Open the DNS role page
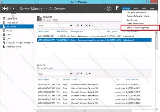This screenshot has width=160, height=112. (x=8, y=39)
